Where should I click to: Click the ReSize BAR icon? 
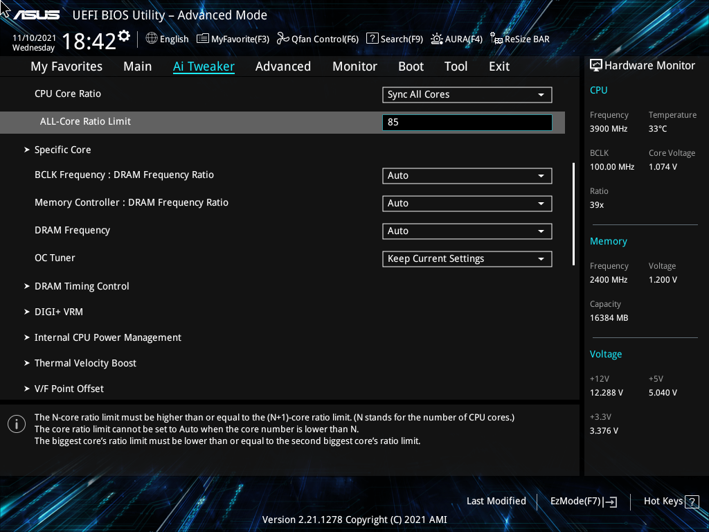496,39
